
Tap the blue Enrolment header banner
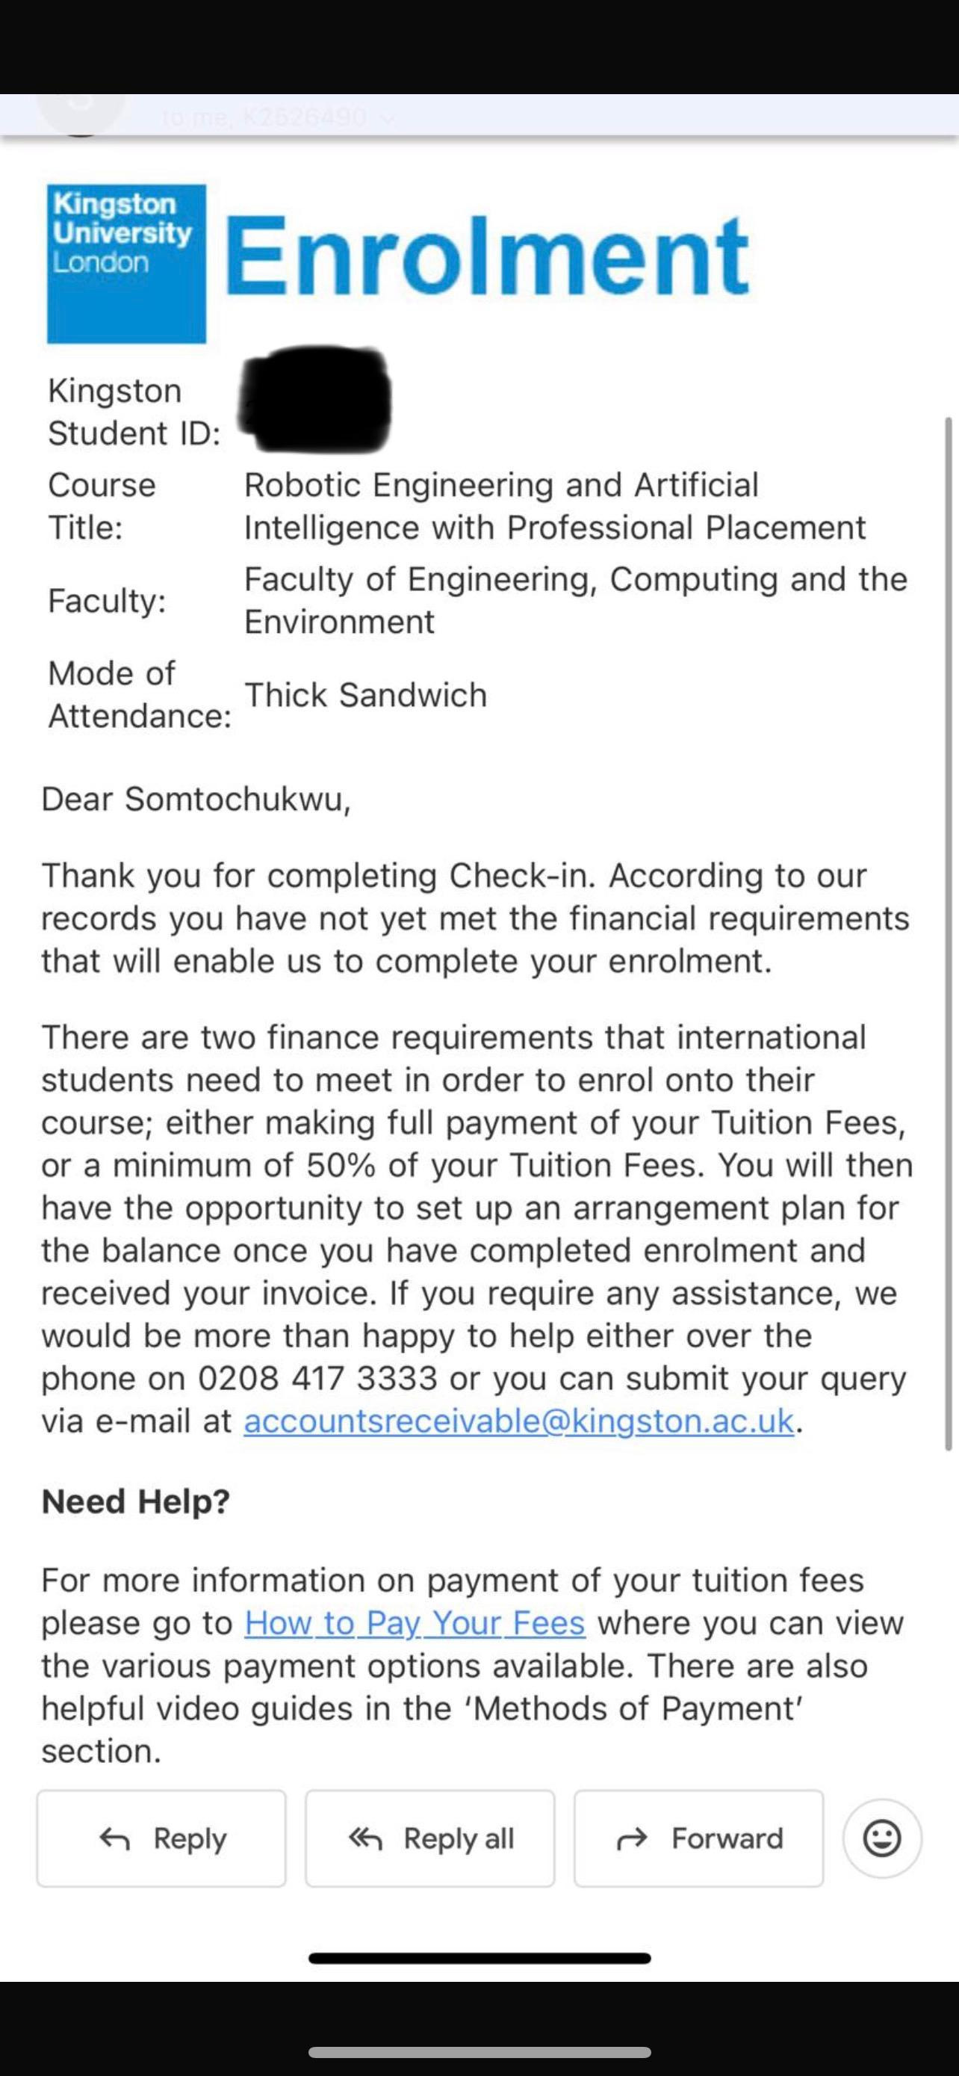pyautogui.click(x=487, y=256)
